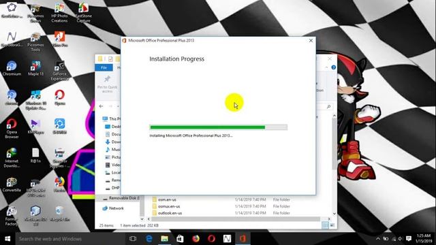Screen dimensions: 436x245
Task: Open the Store app from the taskbar
Action: coord(180,239)
